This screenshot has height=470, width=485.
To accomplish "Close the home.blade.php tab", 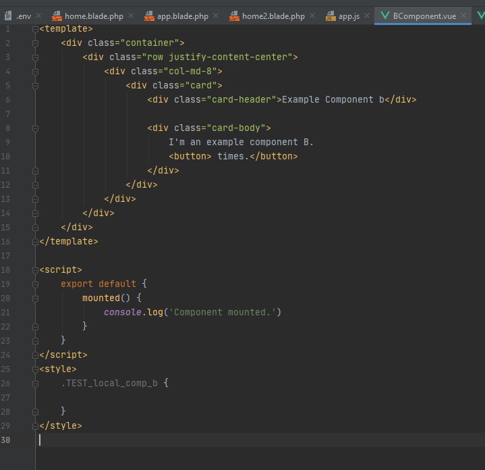I will pyautogui.click(x=131, y=16).
